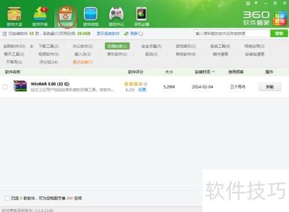
Task: Open the skin/theme icon in title bar
Action: [248, 3]
